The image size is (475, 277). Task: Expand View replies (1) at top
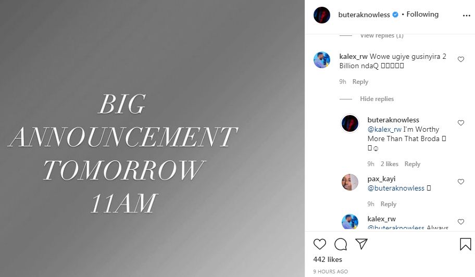(382, 36)
